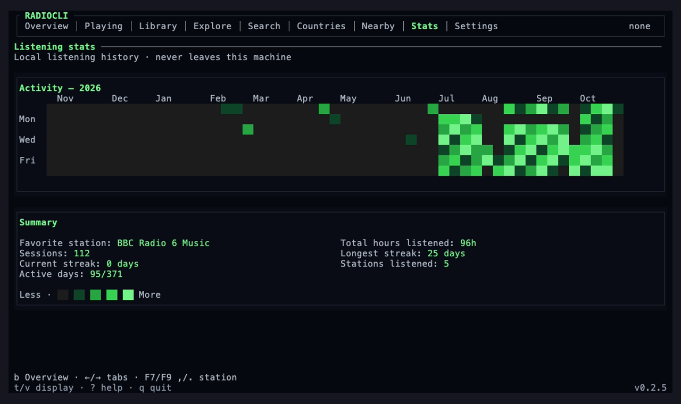Click the 'none' status in tab bar
The image size is (681, 404).
[x=640, y=26]
